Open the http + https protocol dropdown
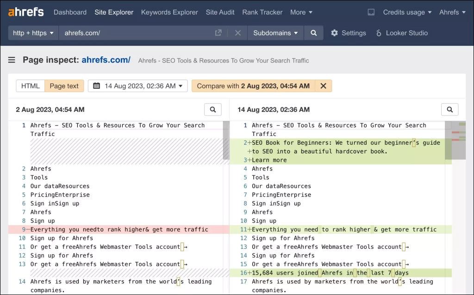This screenshot has width=474, height=295. click(33, 33)
